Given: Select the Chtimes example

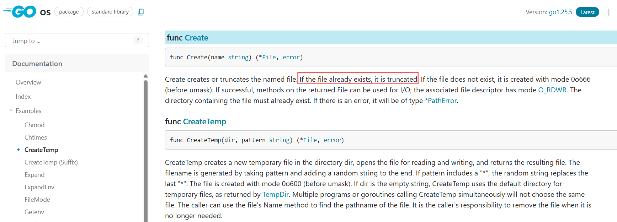Looking at the screenshot, I should (x=36, y=137).
